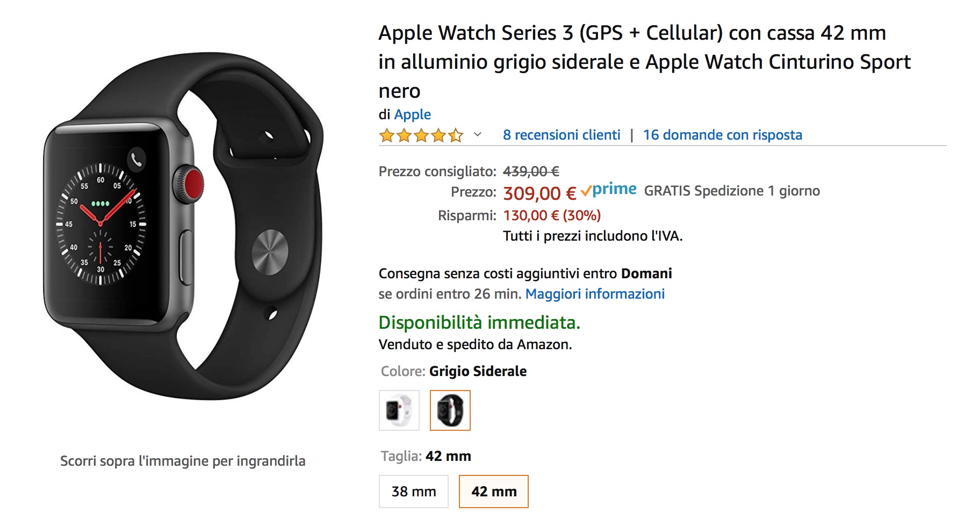Click the Apple brand link

pyautogui.click(x=412, y=114)
